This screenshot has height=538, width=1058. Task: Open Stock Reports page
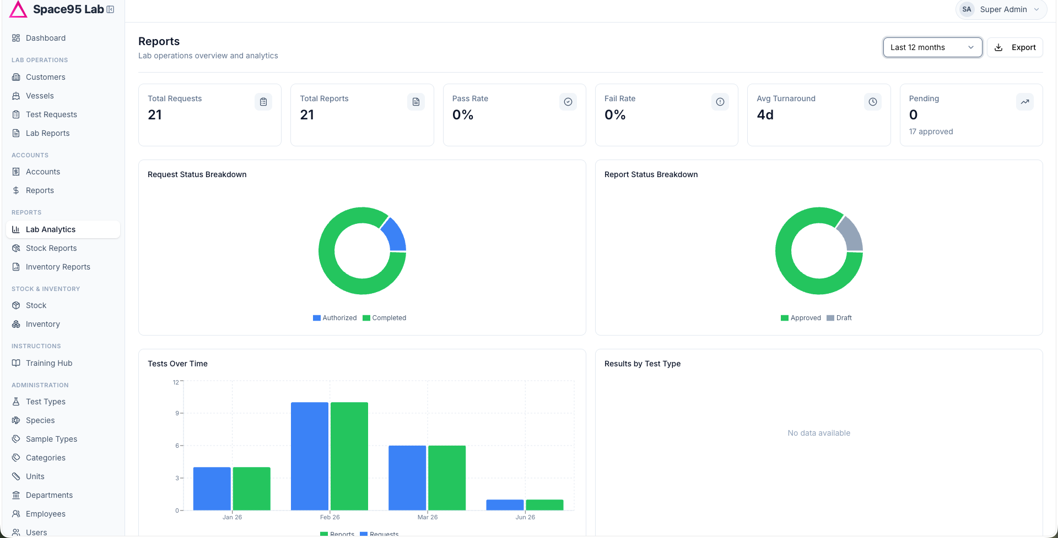point(63,248)
